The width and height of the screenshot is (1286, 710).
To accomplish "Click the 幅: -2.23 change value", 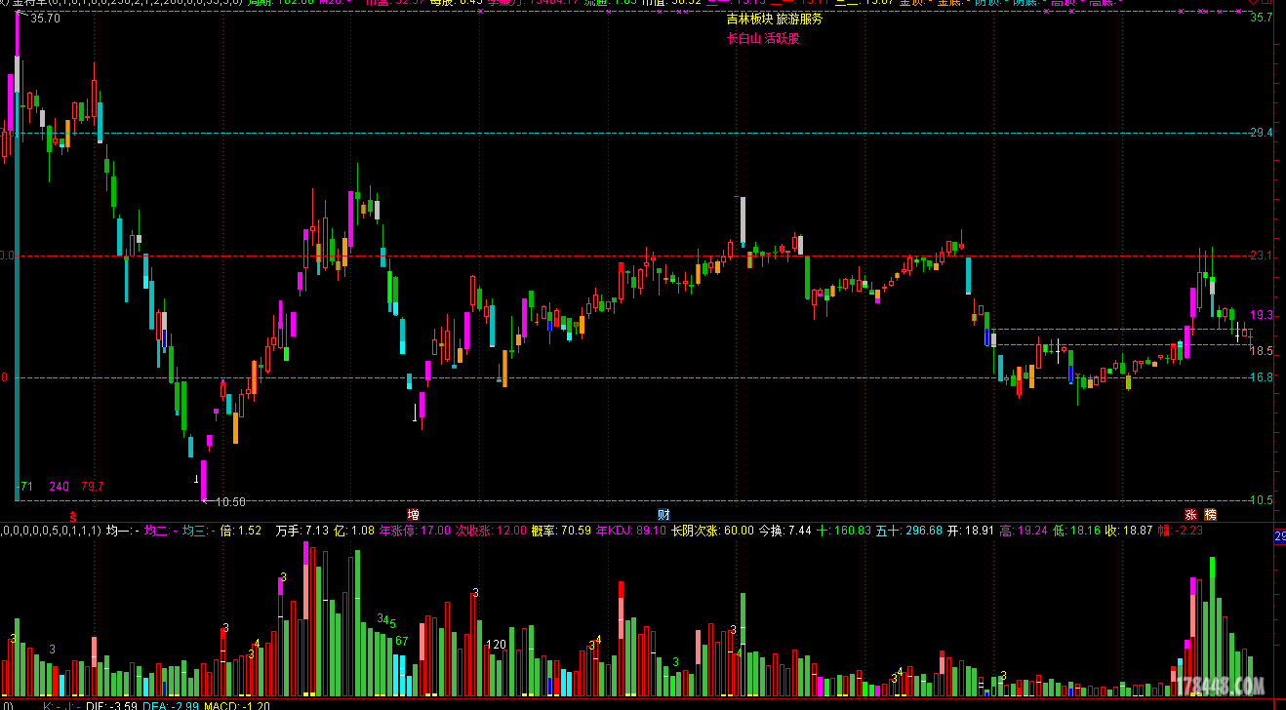I will click(1181, 531).
